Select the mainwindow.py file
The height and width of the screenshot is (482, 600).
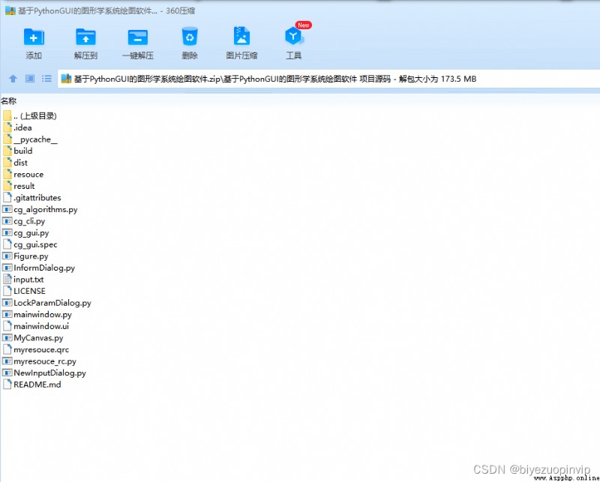point(37,314)
